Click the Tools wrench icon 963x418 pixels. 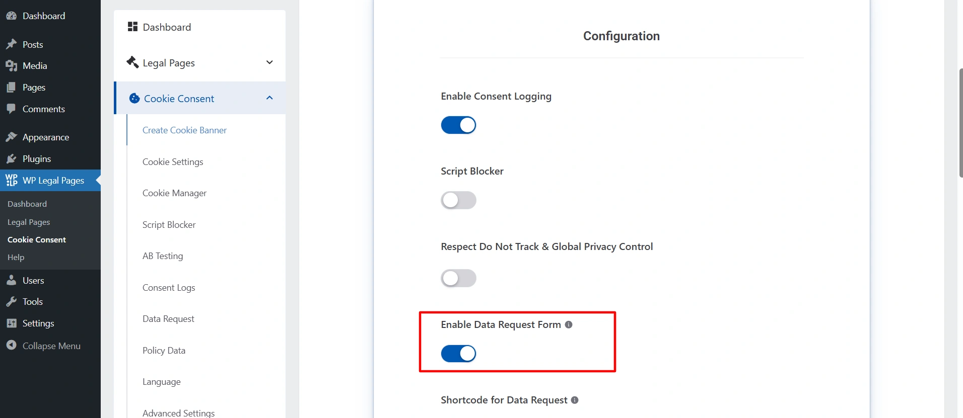[11, 302]
